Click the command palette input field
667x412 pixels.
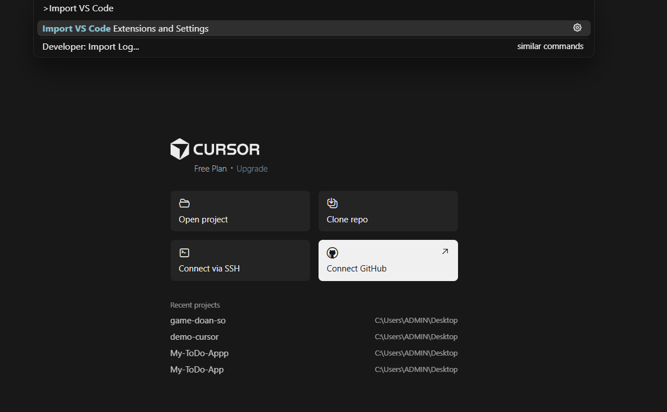click(314, 8)
